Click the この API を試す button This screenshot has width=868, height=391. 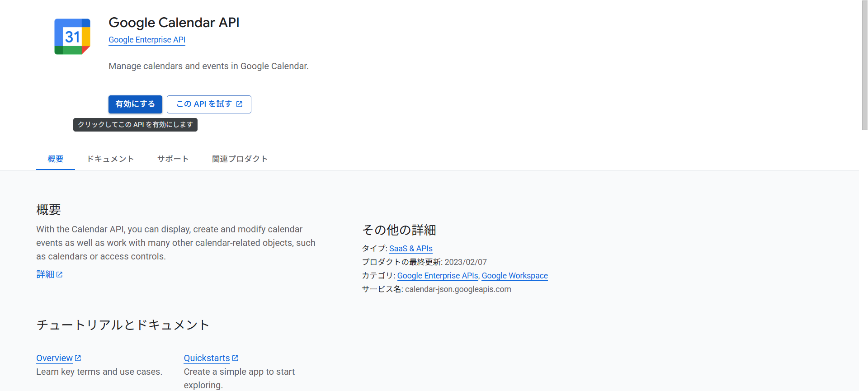[209, 104]
